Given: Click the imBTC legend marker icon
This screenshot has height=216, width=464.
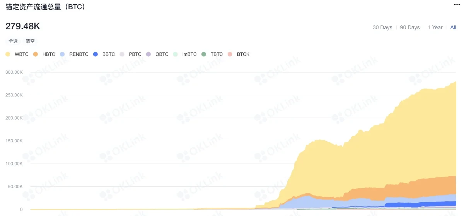Looking at the screenshot, I should [x=176, y=54].
